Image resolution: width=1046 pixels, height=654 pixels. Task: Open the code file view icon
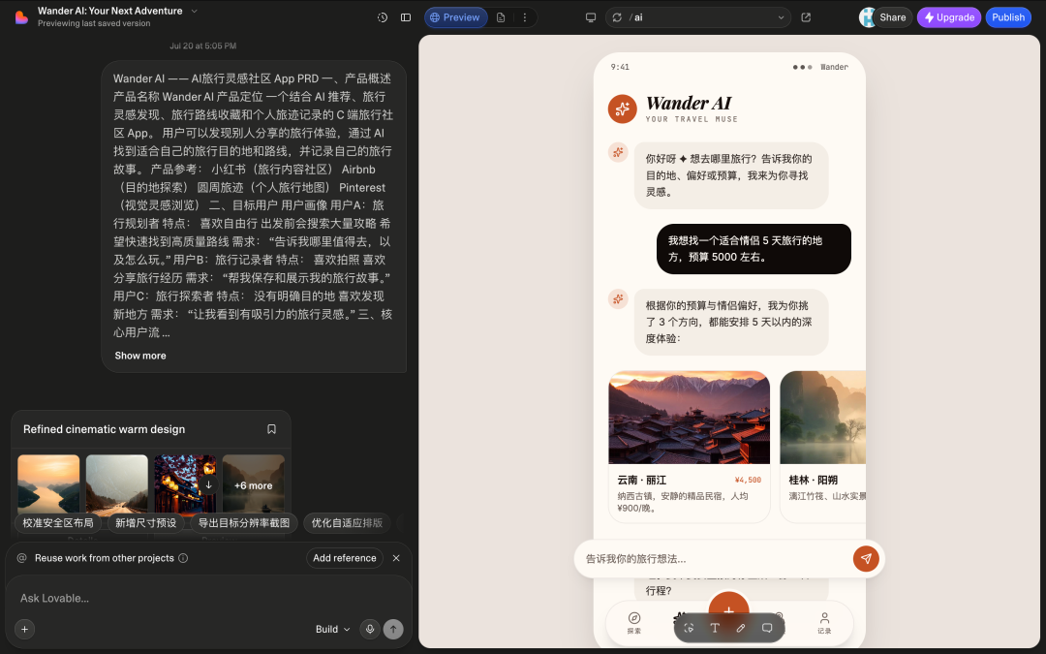[x=501, y=17]
